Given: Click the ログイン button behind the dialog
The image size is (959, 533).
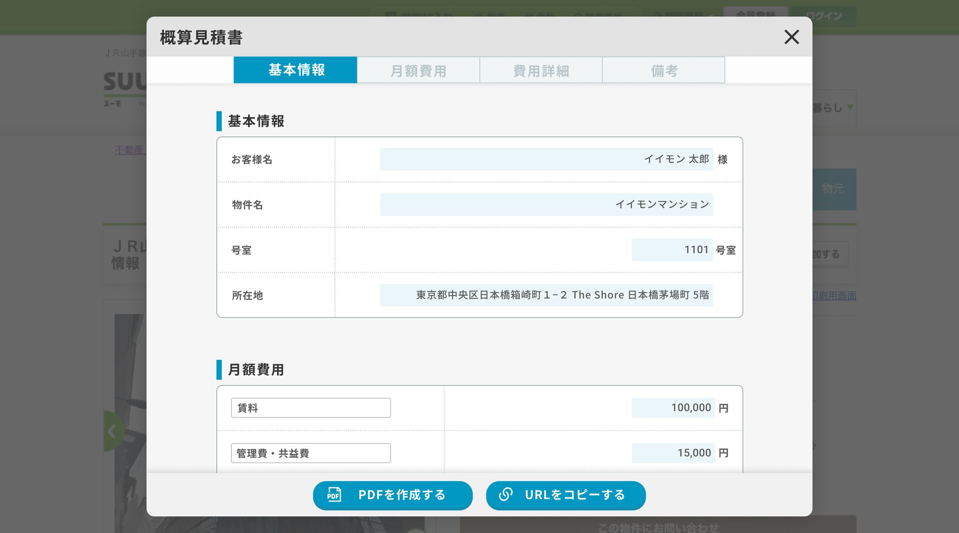Looking at the screenshot, I should click(824, 16).
